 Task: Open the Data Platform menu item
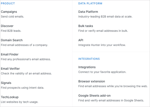coord(88,12)
